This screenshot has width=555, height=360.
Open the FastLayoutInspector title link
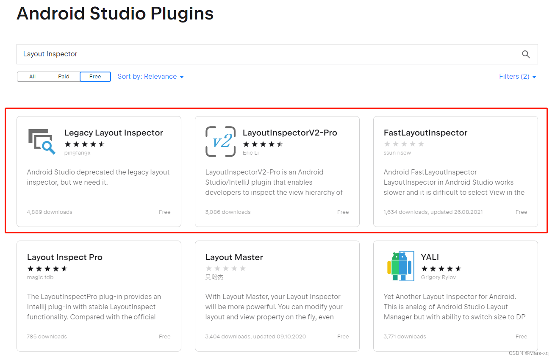tap(425, 133)
